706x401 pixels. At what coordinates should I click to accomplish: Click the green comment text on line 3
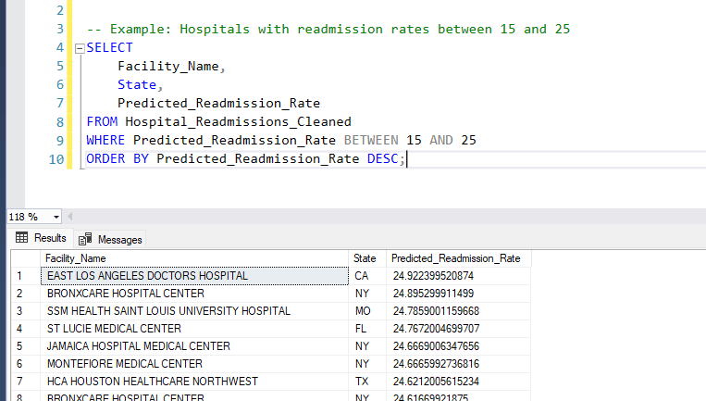click(x=328, y=30)
